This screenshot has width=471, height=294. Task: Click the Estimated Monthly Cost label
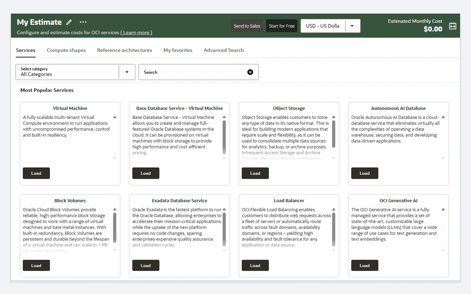pyautogui.click(x=415, y=21)
